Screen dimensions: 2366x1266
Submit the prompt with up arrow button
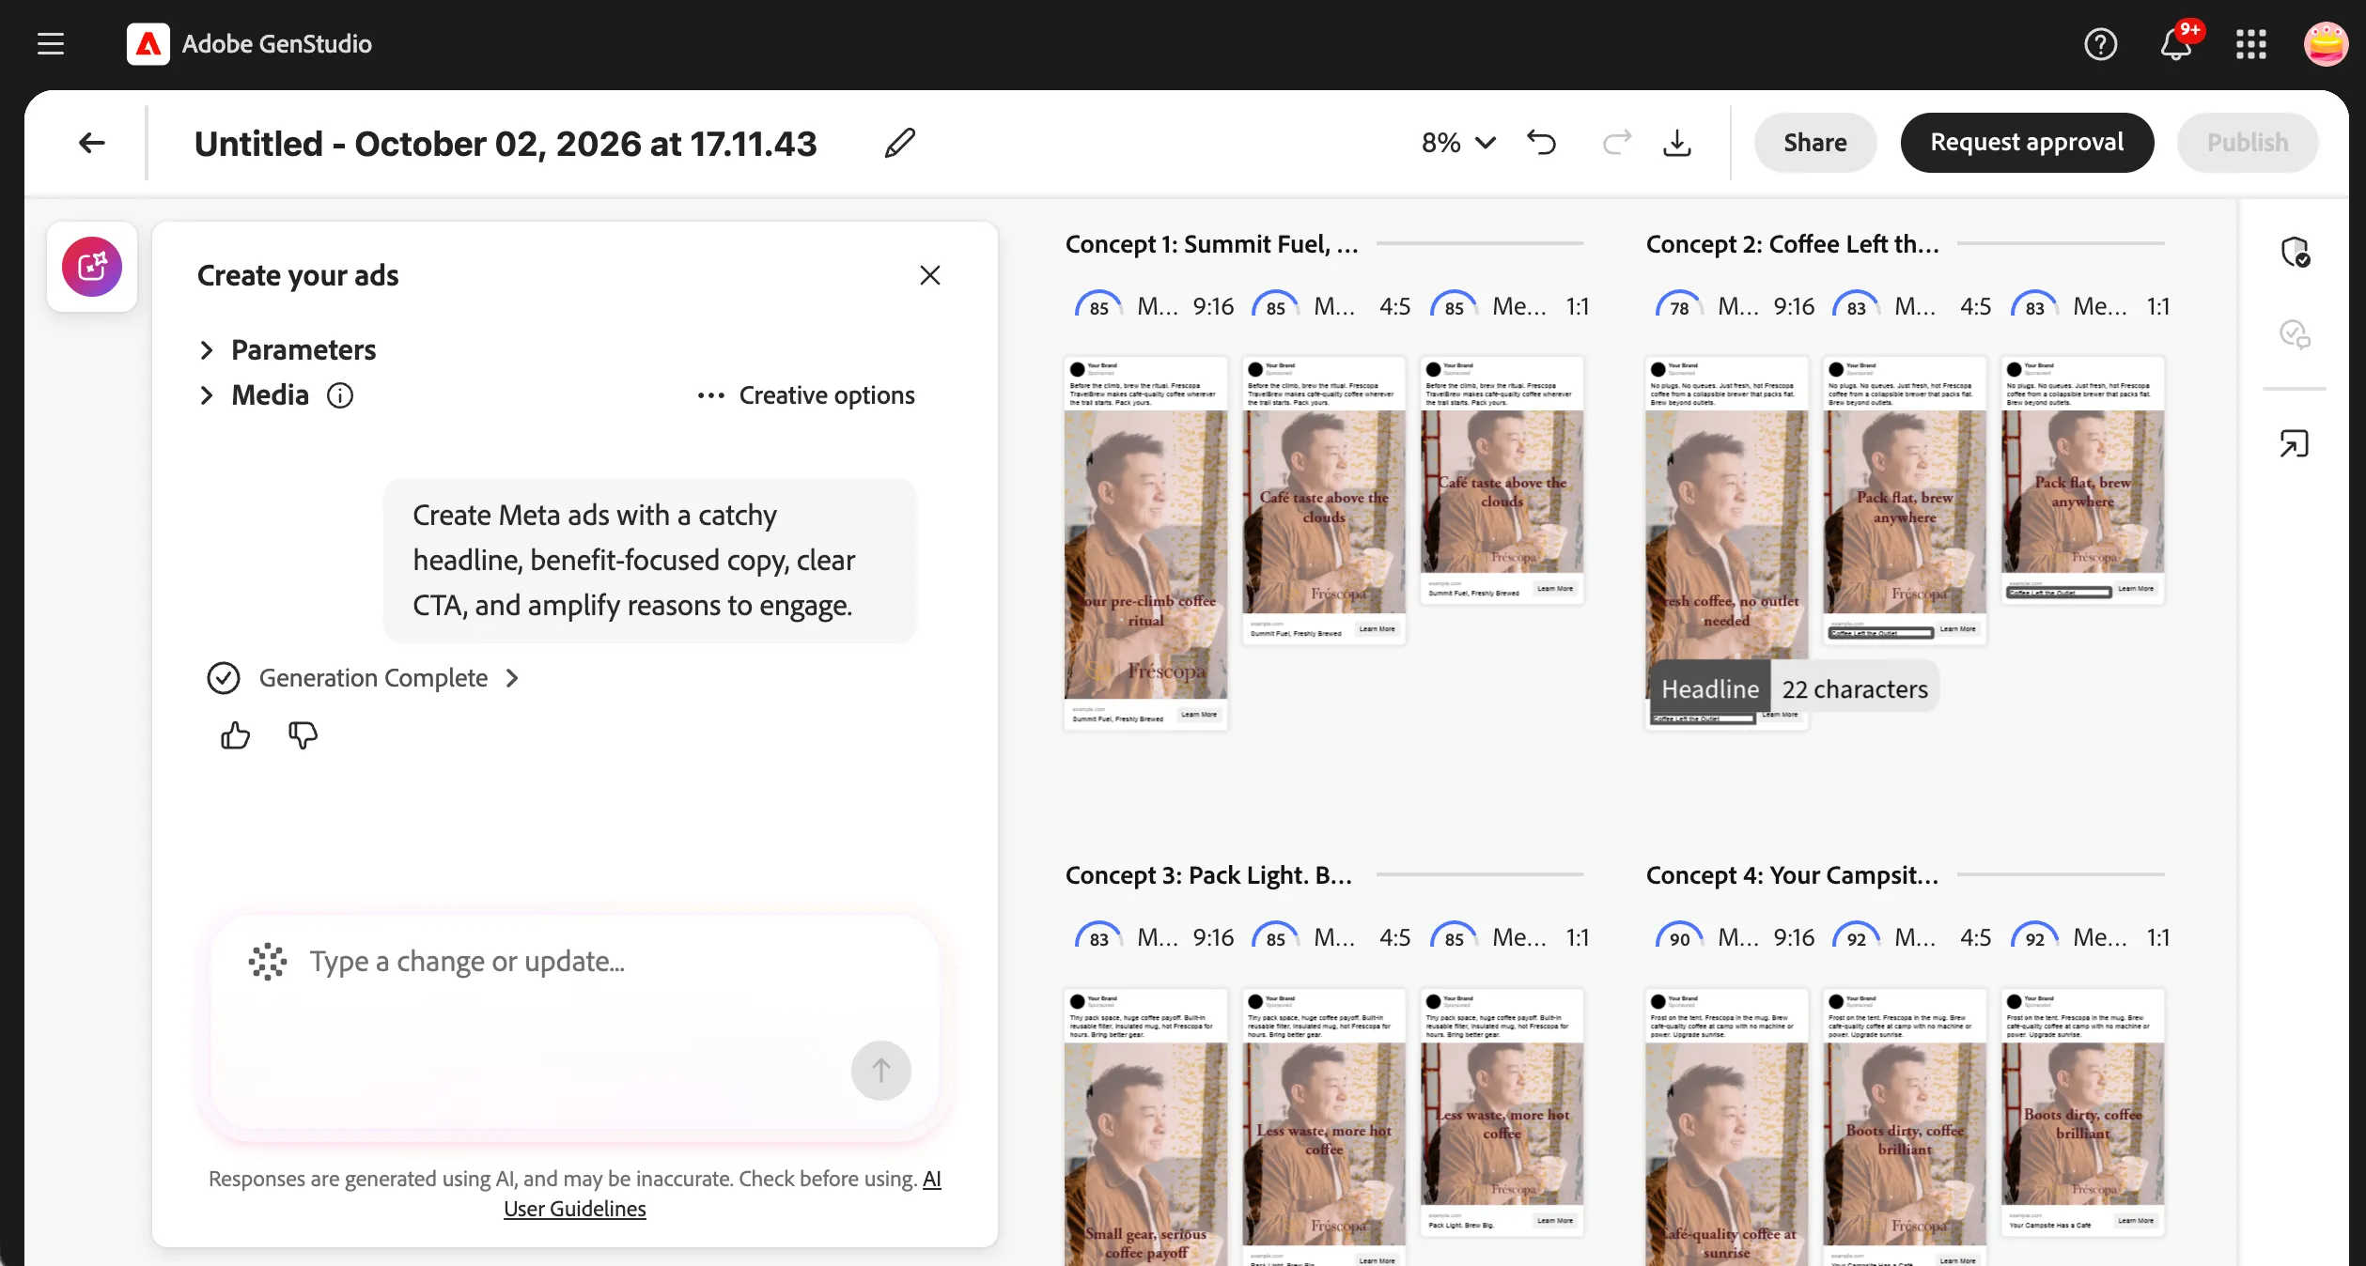[x=880, y=1070]
